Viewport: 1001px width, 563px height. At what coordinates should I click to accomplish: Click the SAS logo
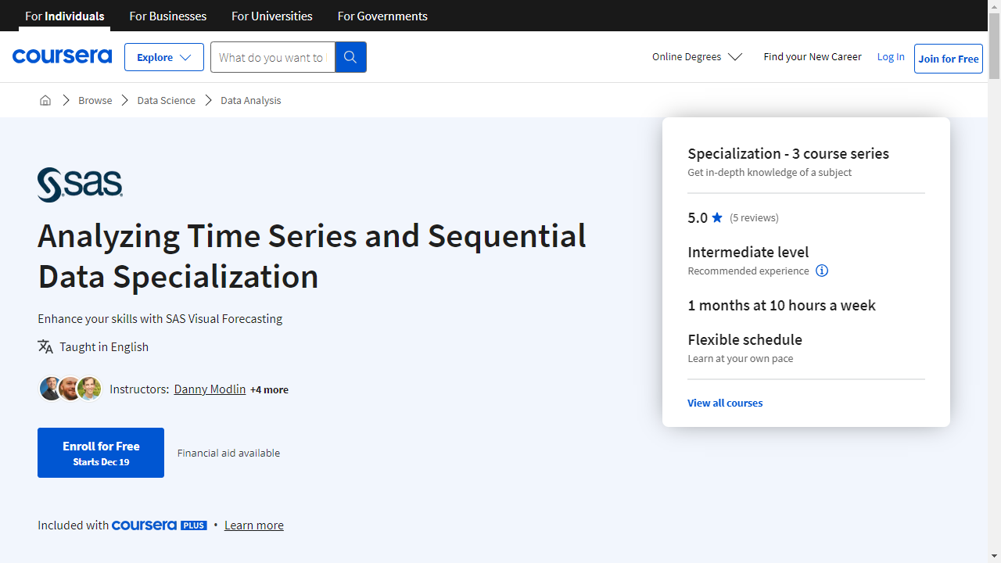click(x=80, y=185)
